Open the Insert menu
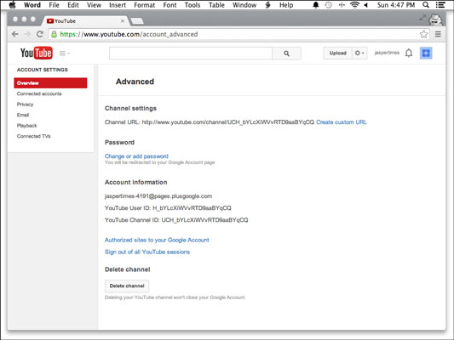The height and width of the screenshot is (340, 454). [x=118, y=5]
